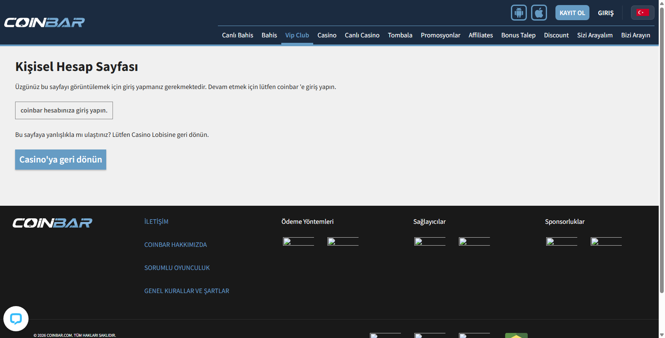Image resolution: width=665 pixels, height=338 pixels.
Task: Select Bonus Talep in navigation
Action: [x=518, y=35]
